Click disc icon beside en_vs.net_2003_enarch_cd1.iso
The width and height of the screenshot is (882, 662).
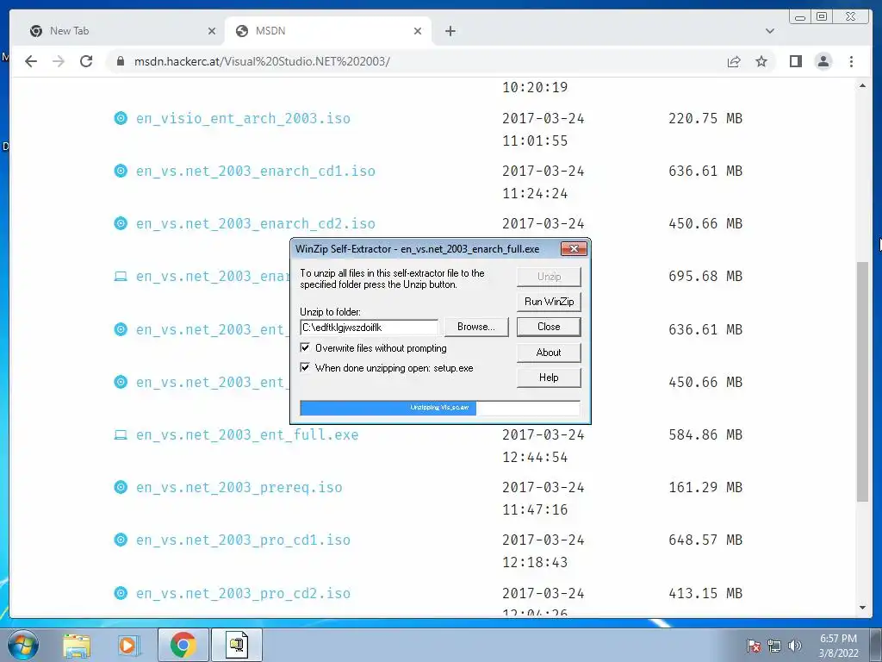click(121, 171)
